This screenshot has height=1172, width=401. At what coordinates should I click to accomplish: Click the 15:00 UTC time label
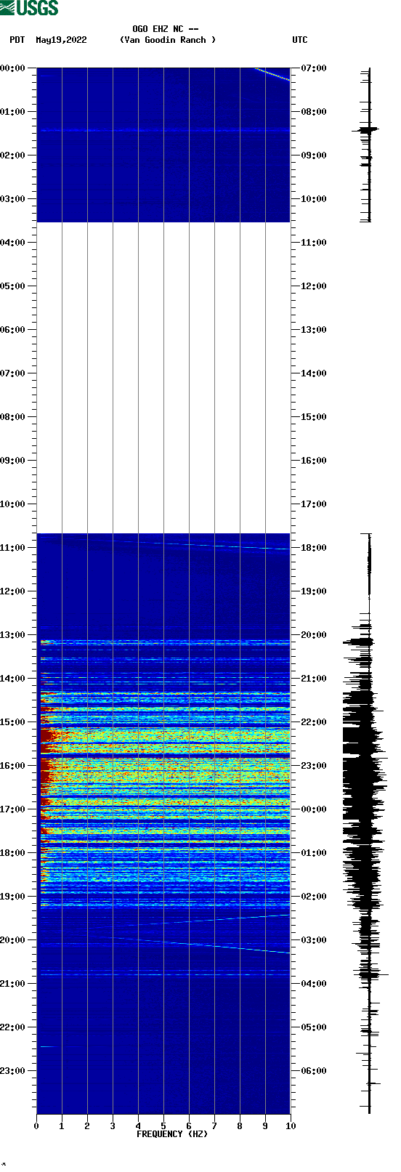click(x=314, y=417)
